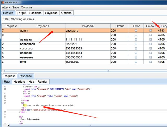
Task: Click the 4444444444 Payload2 cell
Action: click(x=88, y=53)
